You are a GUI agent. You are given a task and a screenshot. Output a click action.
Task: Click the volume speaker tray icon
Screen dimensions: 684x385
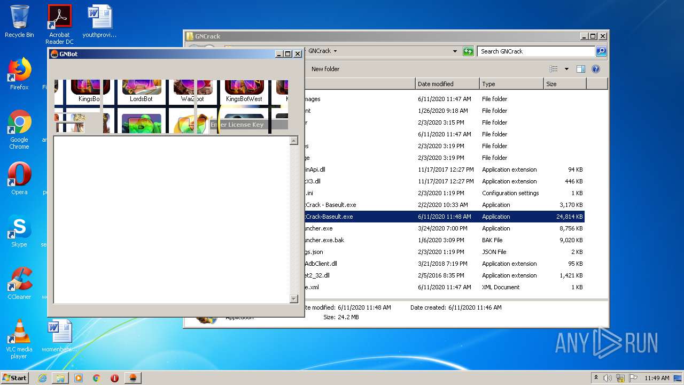coord(607,378)
